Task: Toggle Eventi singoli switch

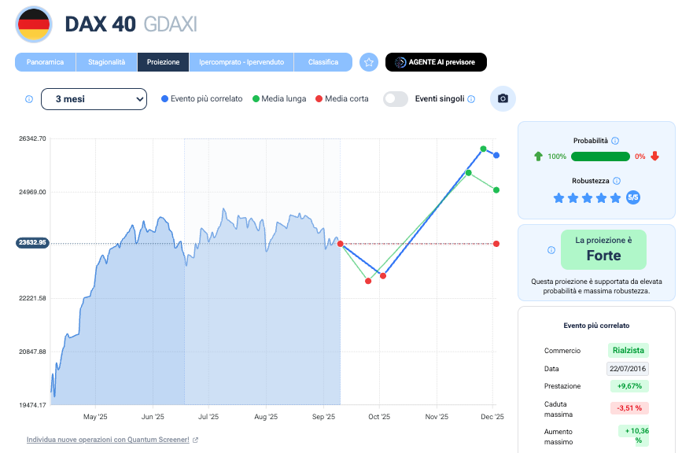Action: point(396,99)
